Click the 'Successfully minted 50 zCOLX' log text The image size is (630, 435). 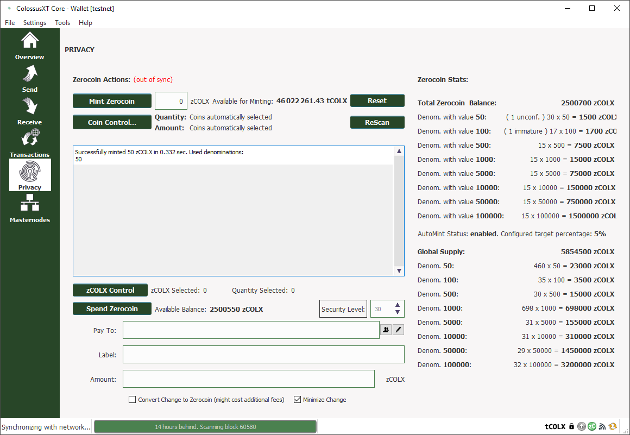coord(159,152)
